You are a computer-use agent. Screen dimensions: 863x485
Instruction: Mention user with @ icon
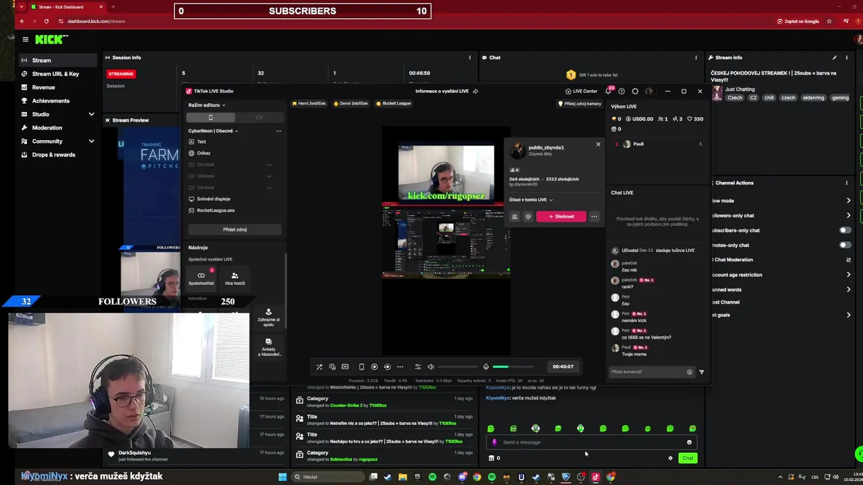528,217
